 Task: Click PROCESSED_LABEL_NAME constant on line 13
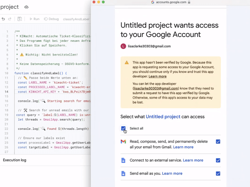point(47,87)
